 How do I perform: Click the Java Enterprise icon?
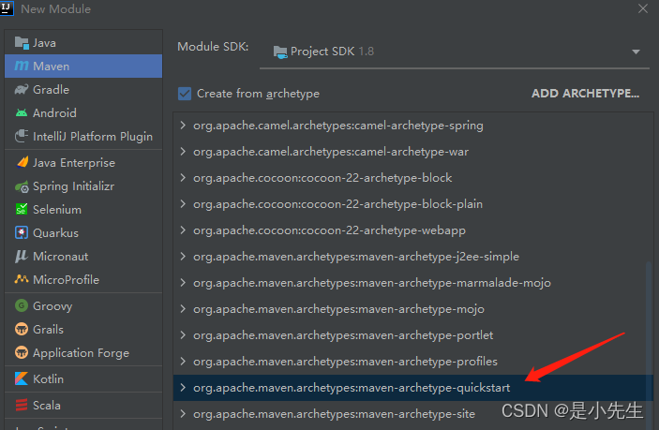point(22,162)
